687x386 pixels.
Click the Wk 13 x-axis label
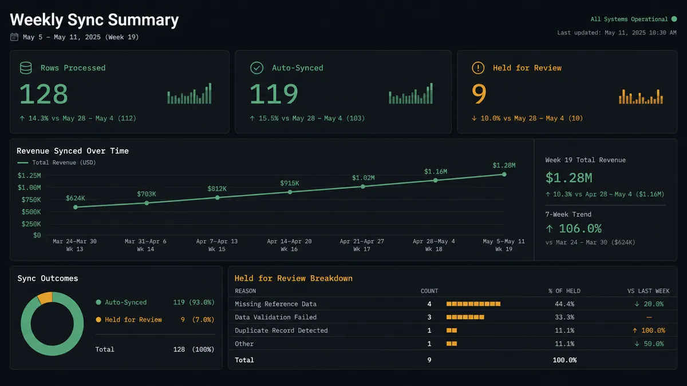(x=74, y=249)
